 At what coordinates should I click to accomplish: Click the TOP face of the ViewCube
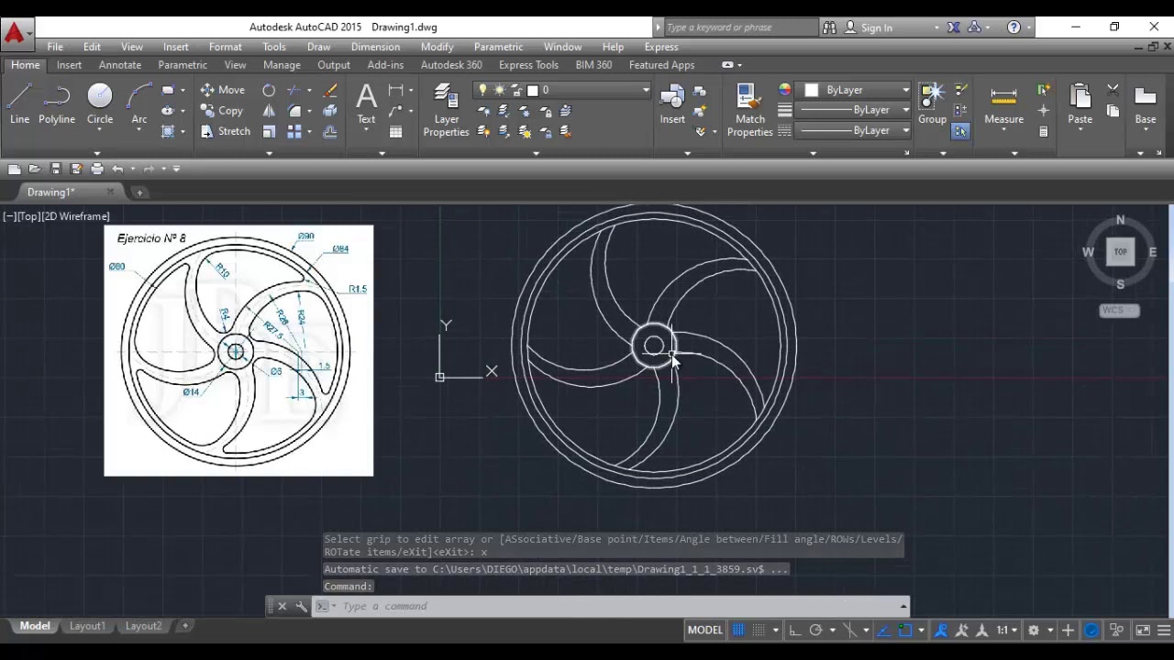click(x=1120, y=252)
